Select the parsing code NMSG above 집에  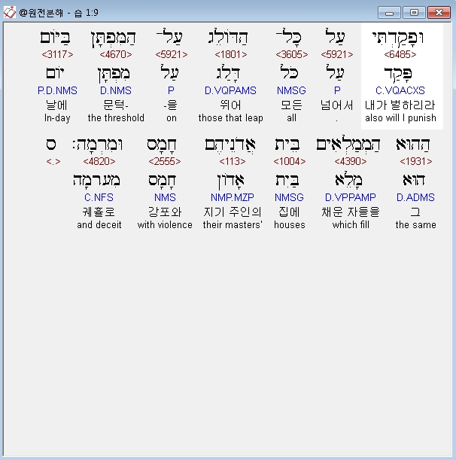pyautogui.click(x=289, y=197)
